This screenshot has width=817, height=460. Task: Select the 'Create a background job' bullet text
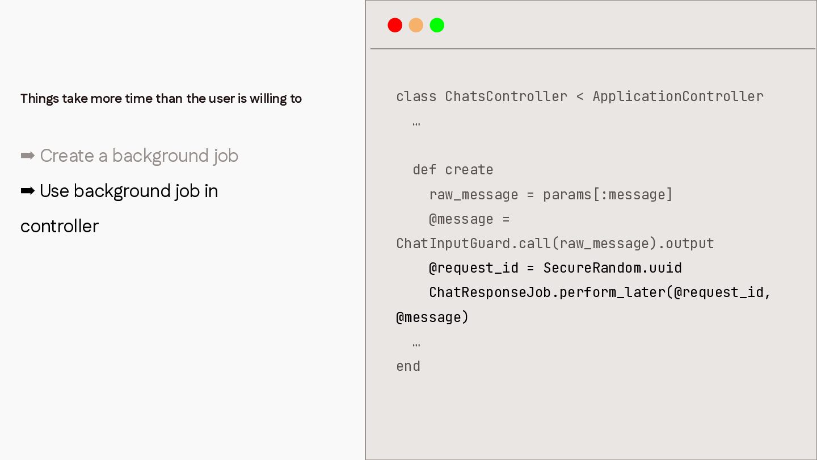click(x=139, y=156)
